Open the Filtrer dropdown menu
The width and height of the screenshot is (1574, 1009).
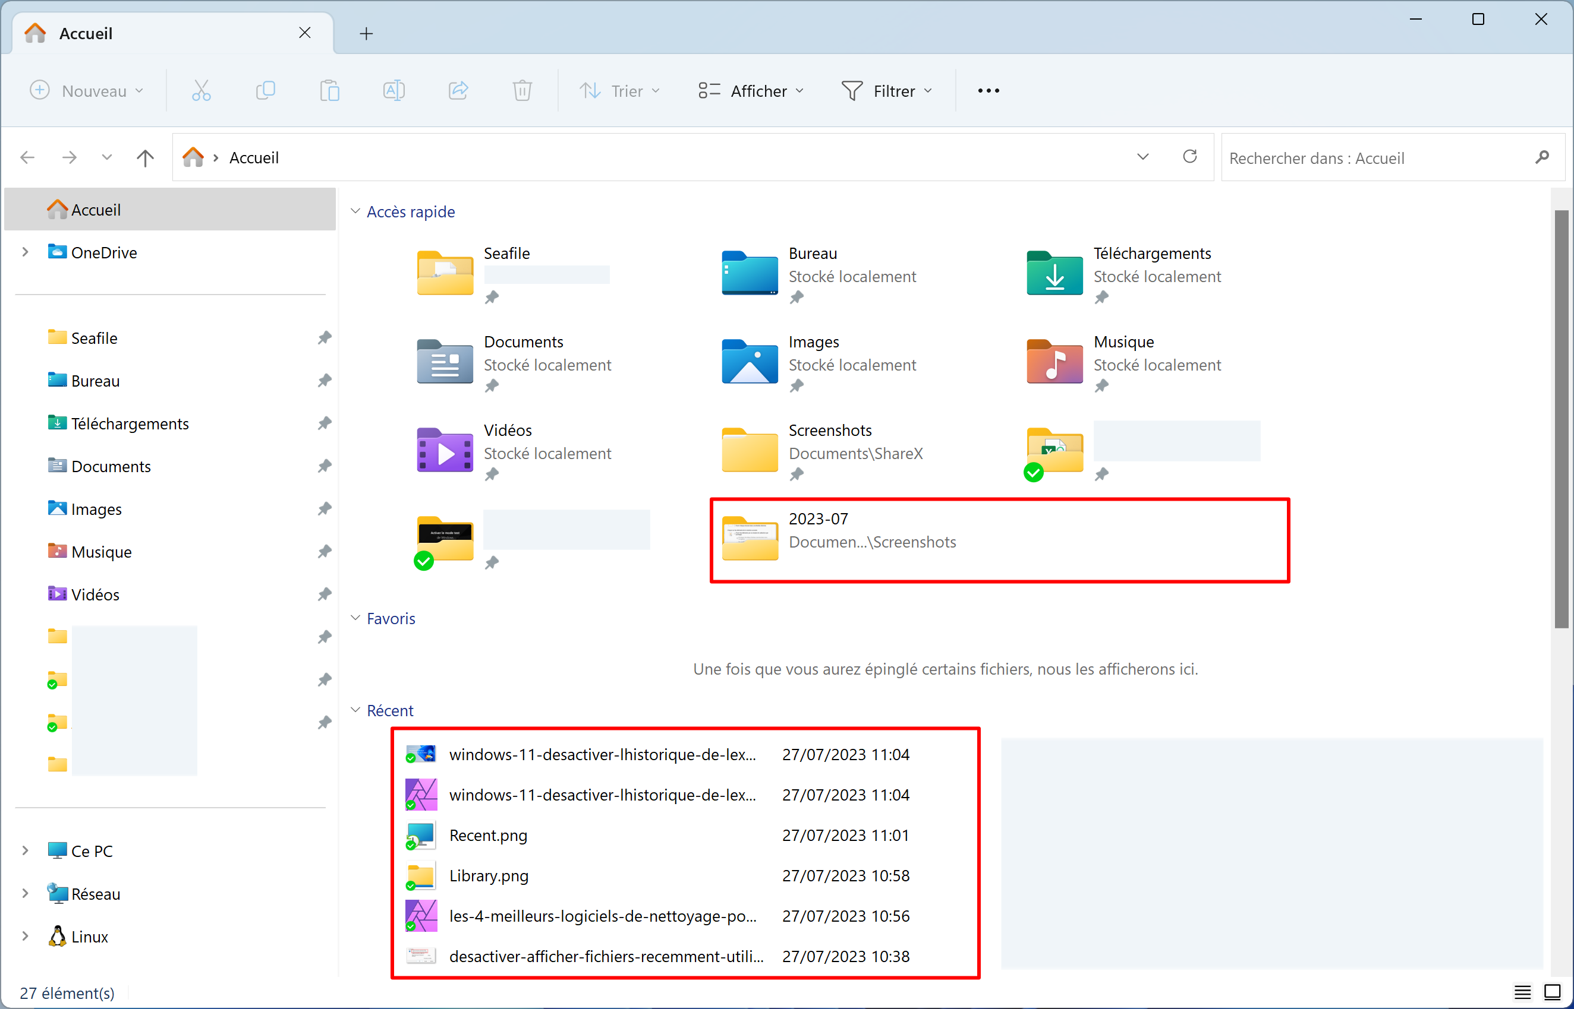pyautogui.click(x=887, y=90)
